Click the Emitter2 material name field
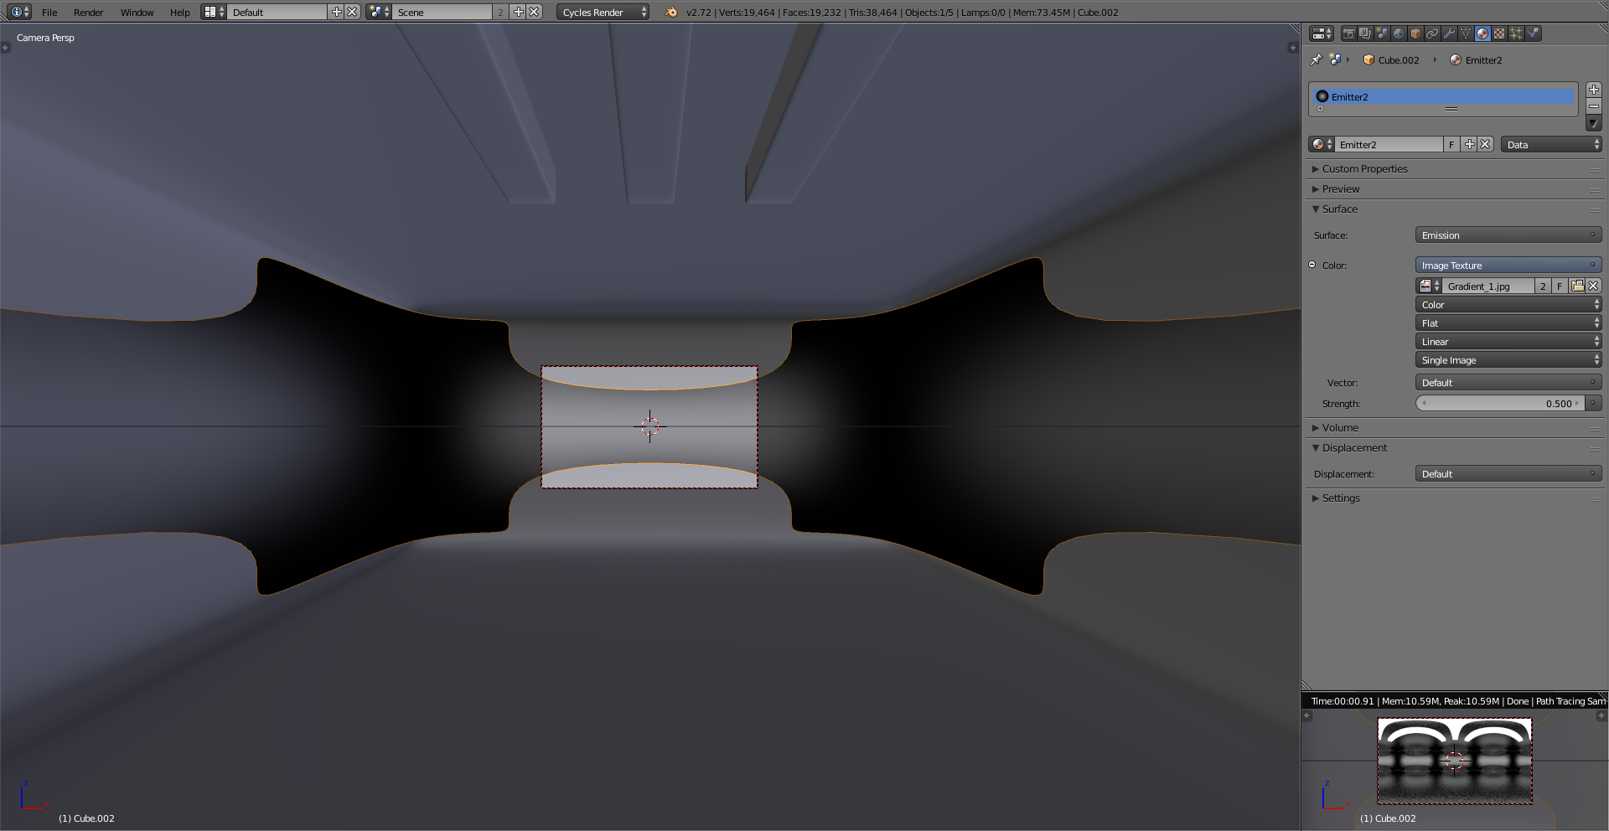Viewport: 1609px width, 831px height. [x=1389, y=144]
